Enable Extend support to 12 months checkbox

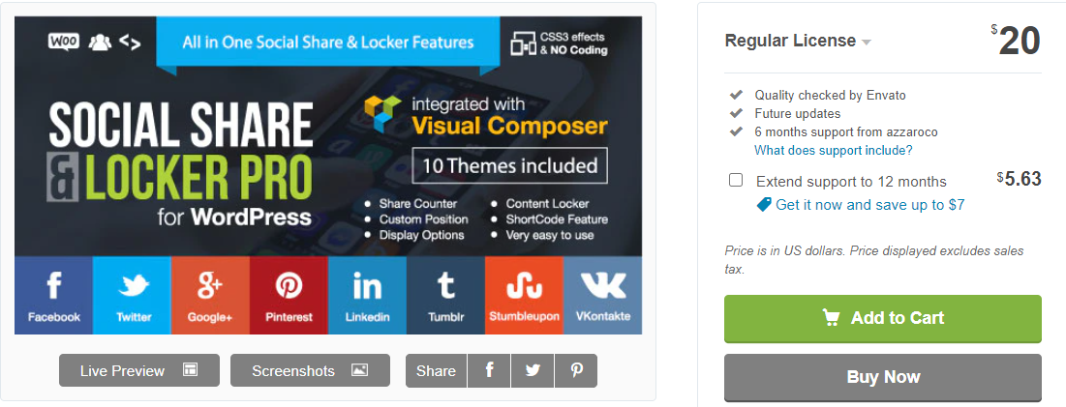pyautogui.click(x=736, y=181)
